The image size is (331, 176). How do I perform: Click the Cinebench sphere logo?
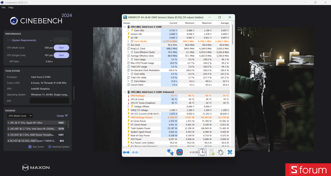coord(14,21)
